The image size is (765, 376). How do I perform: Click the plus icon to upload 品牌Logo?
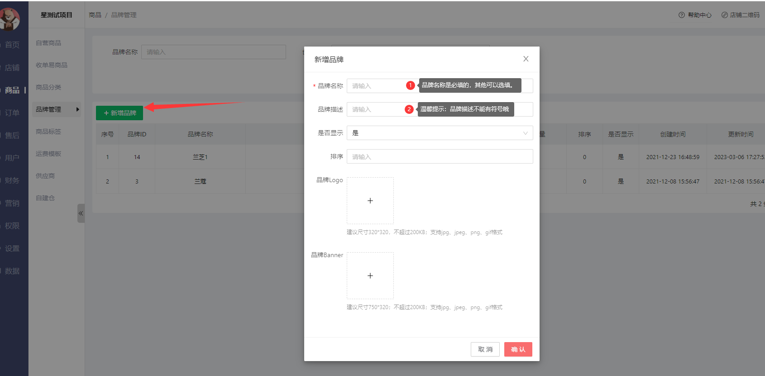(370, 201)
